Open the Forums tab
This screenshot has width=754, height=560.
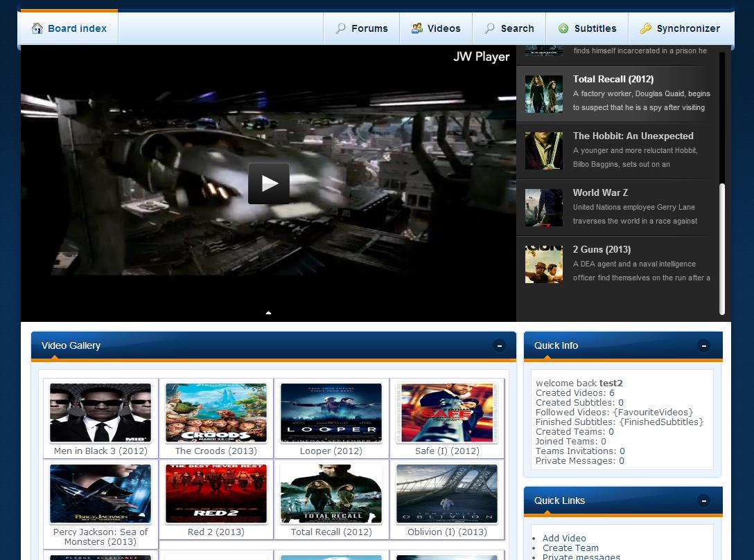362,28
